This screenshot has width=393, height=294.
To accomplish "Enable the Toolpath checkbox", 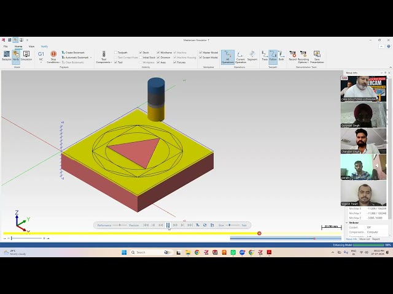I will click(x=116, y=53).
